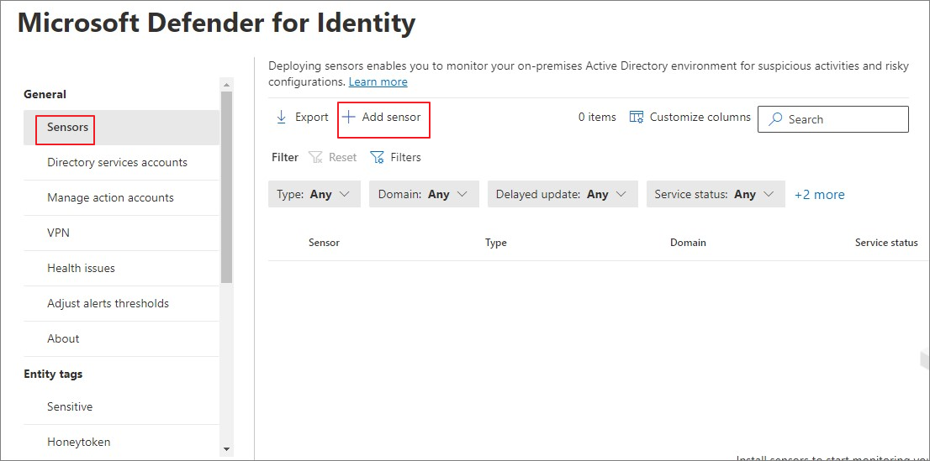
Task: Click the sidebar scrollbar up arrow
Action: (226, 83)
